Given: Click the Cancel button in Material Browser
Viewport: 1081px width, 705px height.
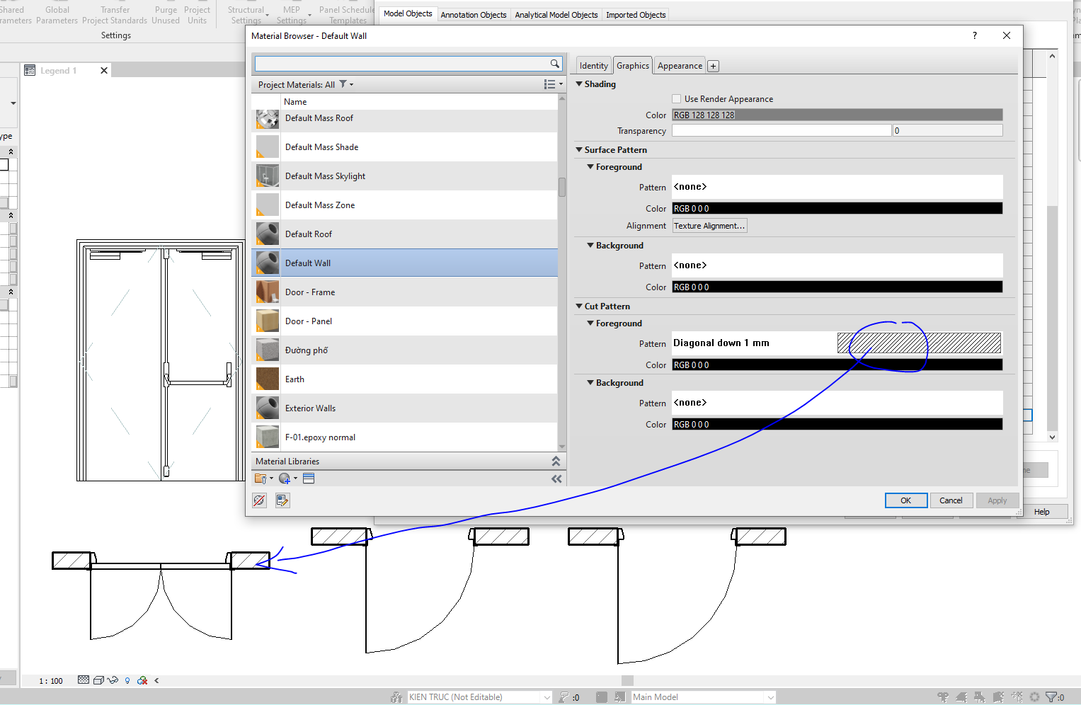Looking at the screenshot, I should pyautogui.click(x=951, y=500).
